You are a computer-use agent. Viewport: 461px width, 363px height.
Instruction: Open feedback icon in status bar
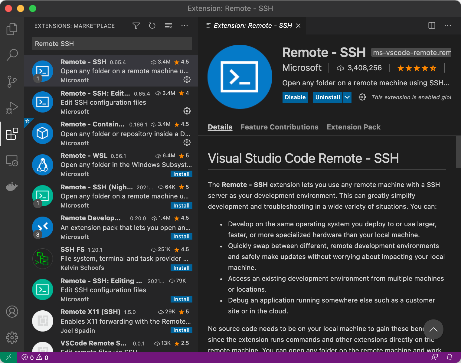point(435,357)
